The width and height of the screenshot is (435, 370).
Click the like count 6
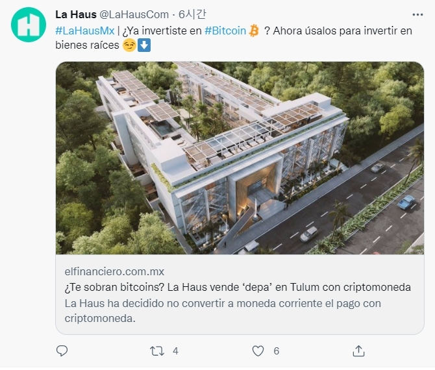[x=277, y=351]
